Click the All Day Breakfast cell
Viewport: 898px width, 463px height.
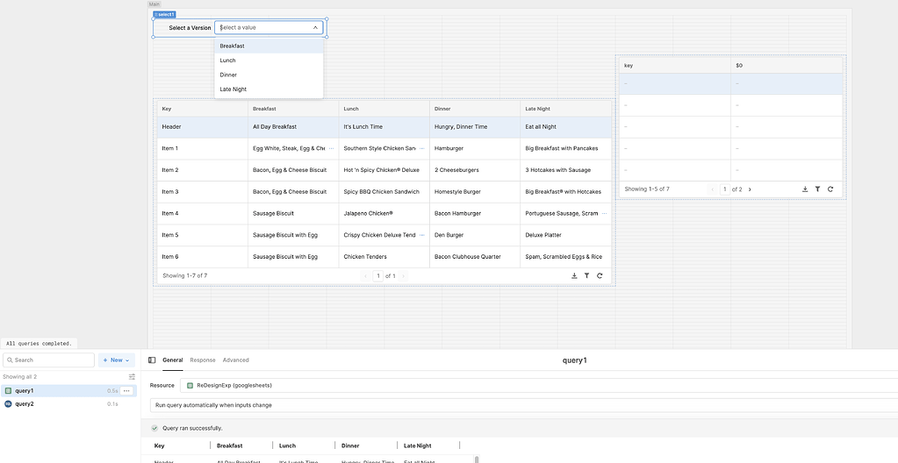coord(293,127)
